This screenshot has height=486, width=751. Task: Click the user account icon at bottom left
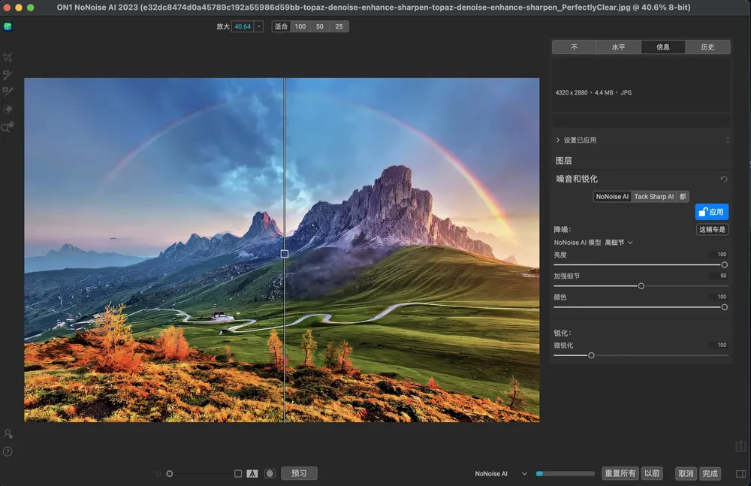(x=8, y=433)
